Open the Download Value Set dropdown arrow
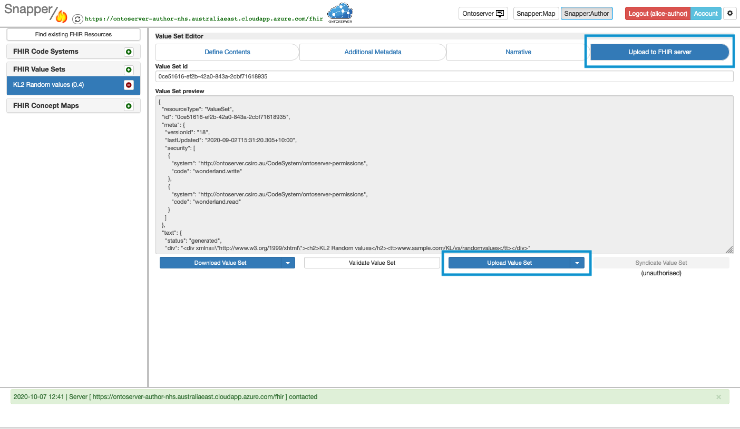Image resolution: width=740 pixels, height=429 pixels. click(288, 263)
